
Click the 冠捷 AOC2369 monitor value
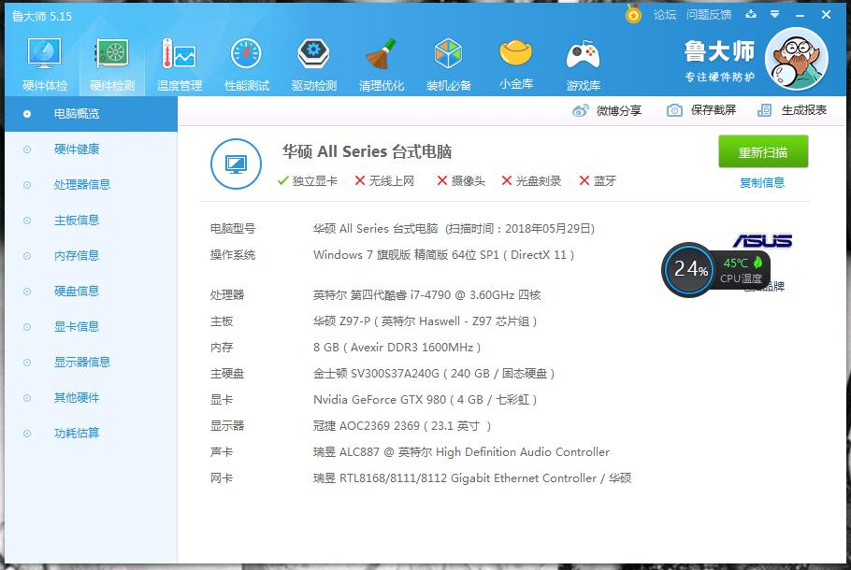[x=402, y=426]
